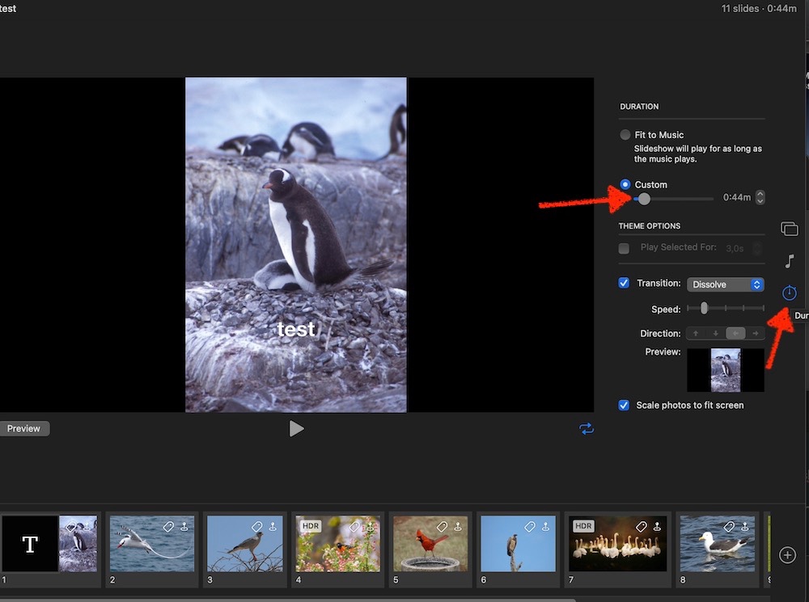
Task: Open the Dissolve transition dropdown
Action: [x=725, y=284]
